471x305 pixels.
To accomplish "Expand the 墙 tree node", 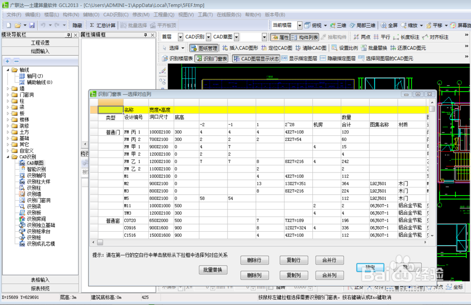I will pyautogui.click(x=8, y=89).
